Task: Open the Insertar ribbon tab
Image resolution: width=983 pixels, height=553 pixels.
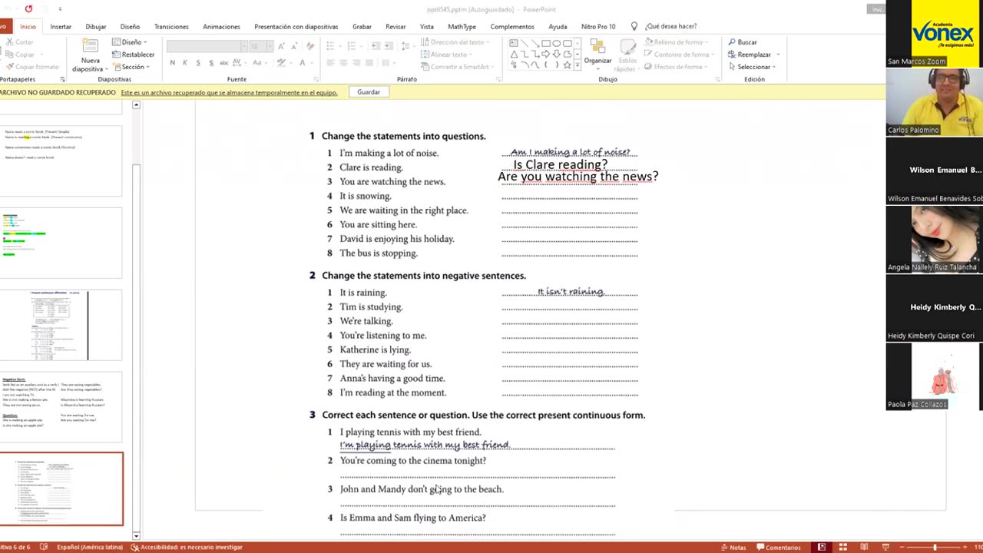Action: [61, 26]
